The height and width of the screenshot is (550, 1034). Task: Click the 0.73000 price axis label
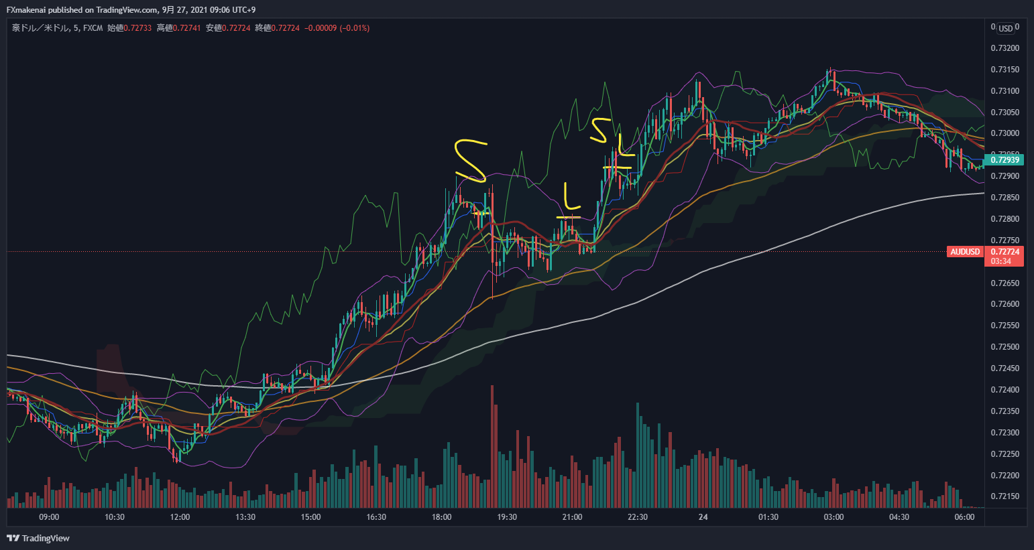(1004, 133)
